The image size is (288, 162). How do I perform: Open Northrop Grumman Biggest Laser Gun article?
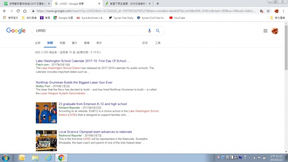(x=74, y=83)
